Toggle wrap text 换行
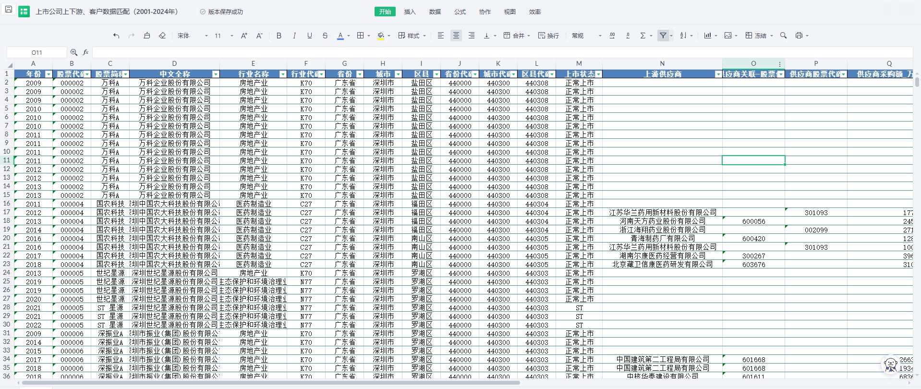The width and height of the screenshot is (921, 389). coord(548,36)
